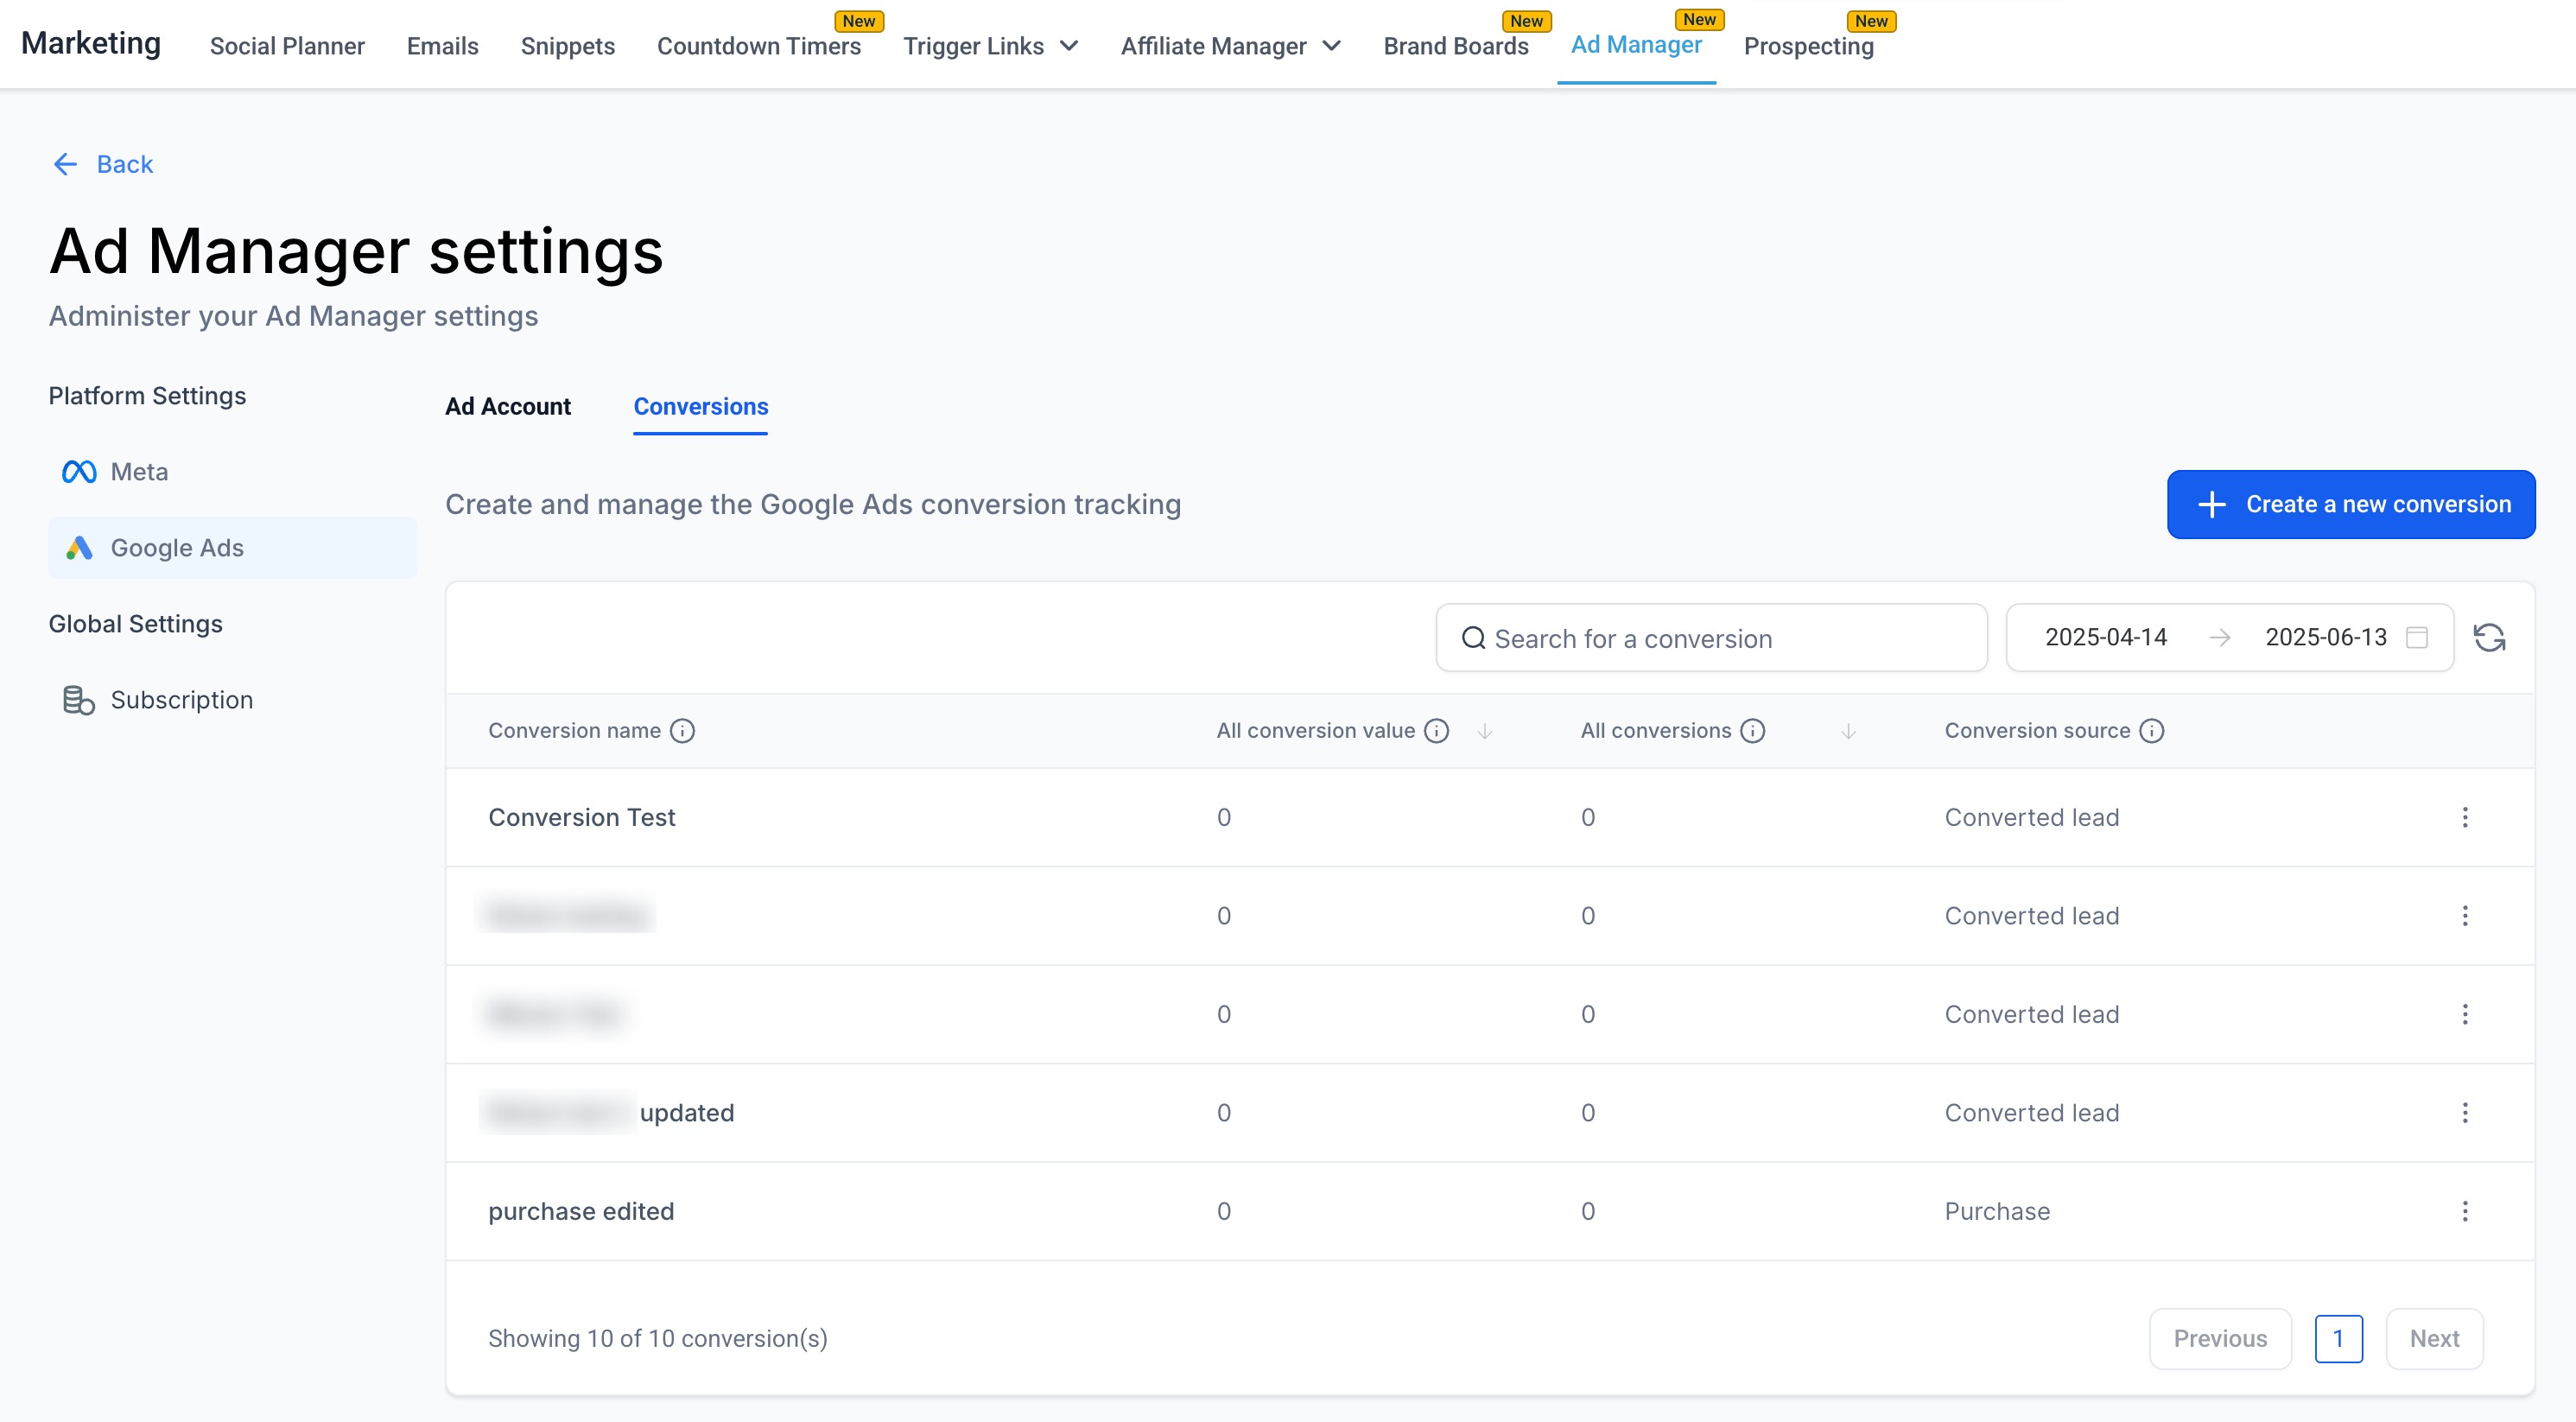Switch to the Ad Account tab

coord(507,407)
